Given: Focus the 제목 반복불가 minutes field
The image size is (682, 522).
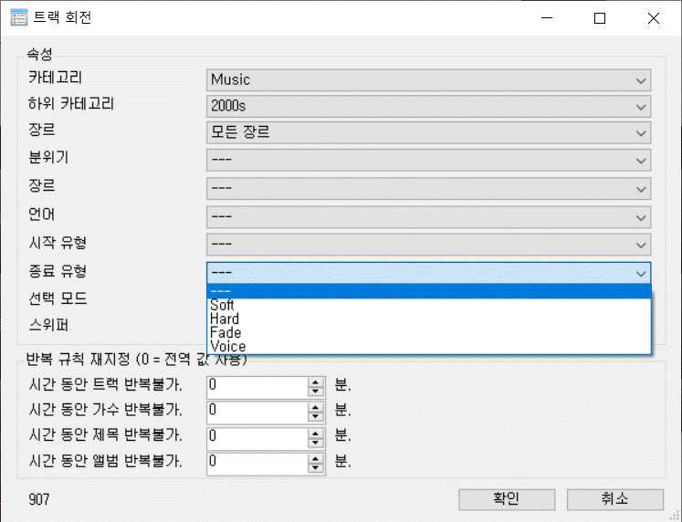Looking at the screenshot, I should pyautogui.click(x=257, y=437).
